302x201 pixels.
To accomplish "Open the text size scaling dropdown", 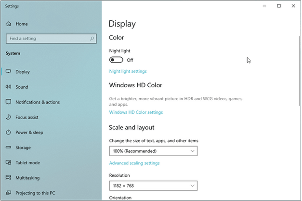I will [x=153, y=151].
